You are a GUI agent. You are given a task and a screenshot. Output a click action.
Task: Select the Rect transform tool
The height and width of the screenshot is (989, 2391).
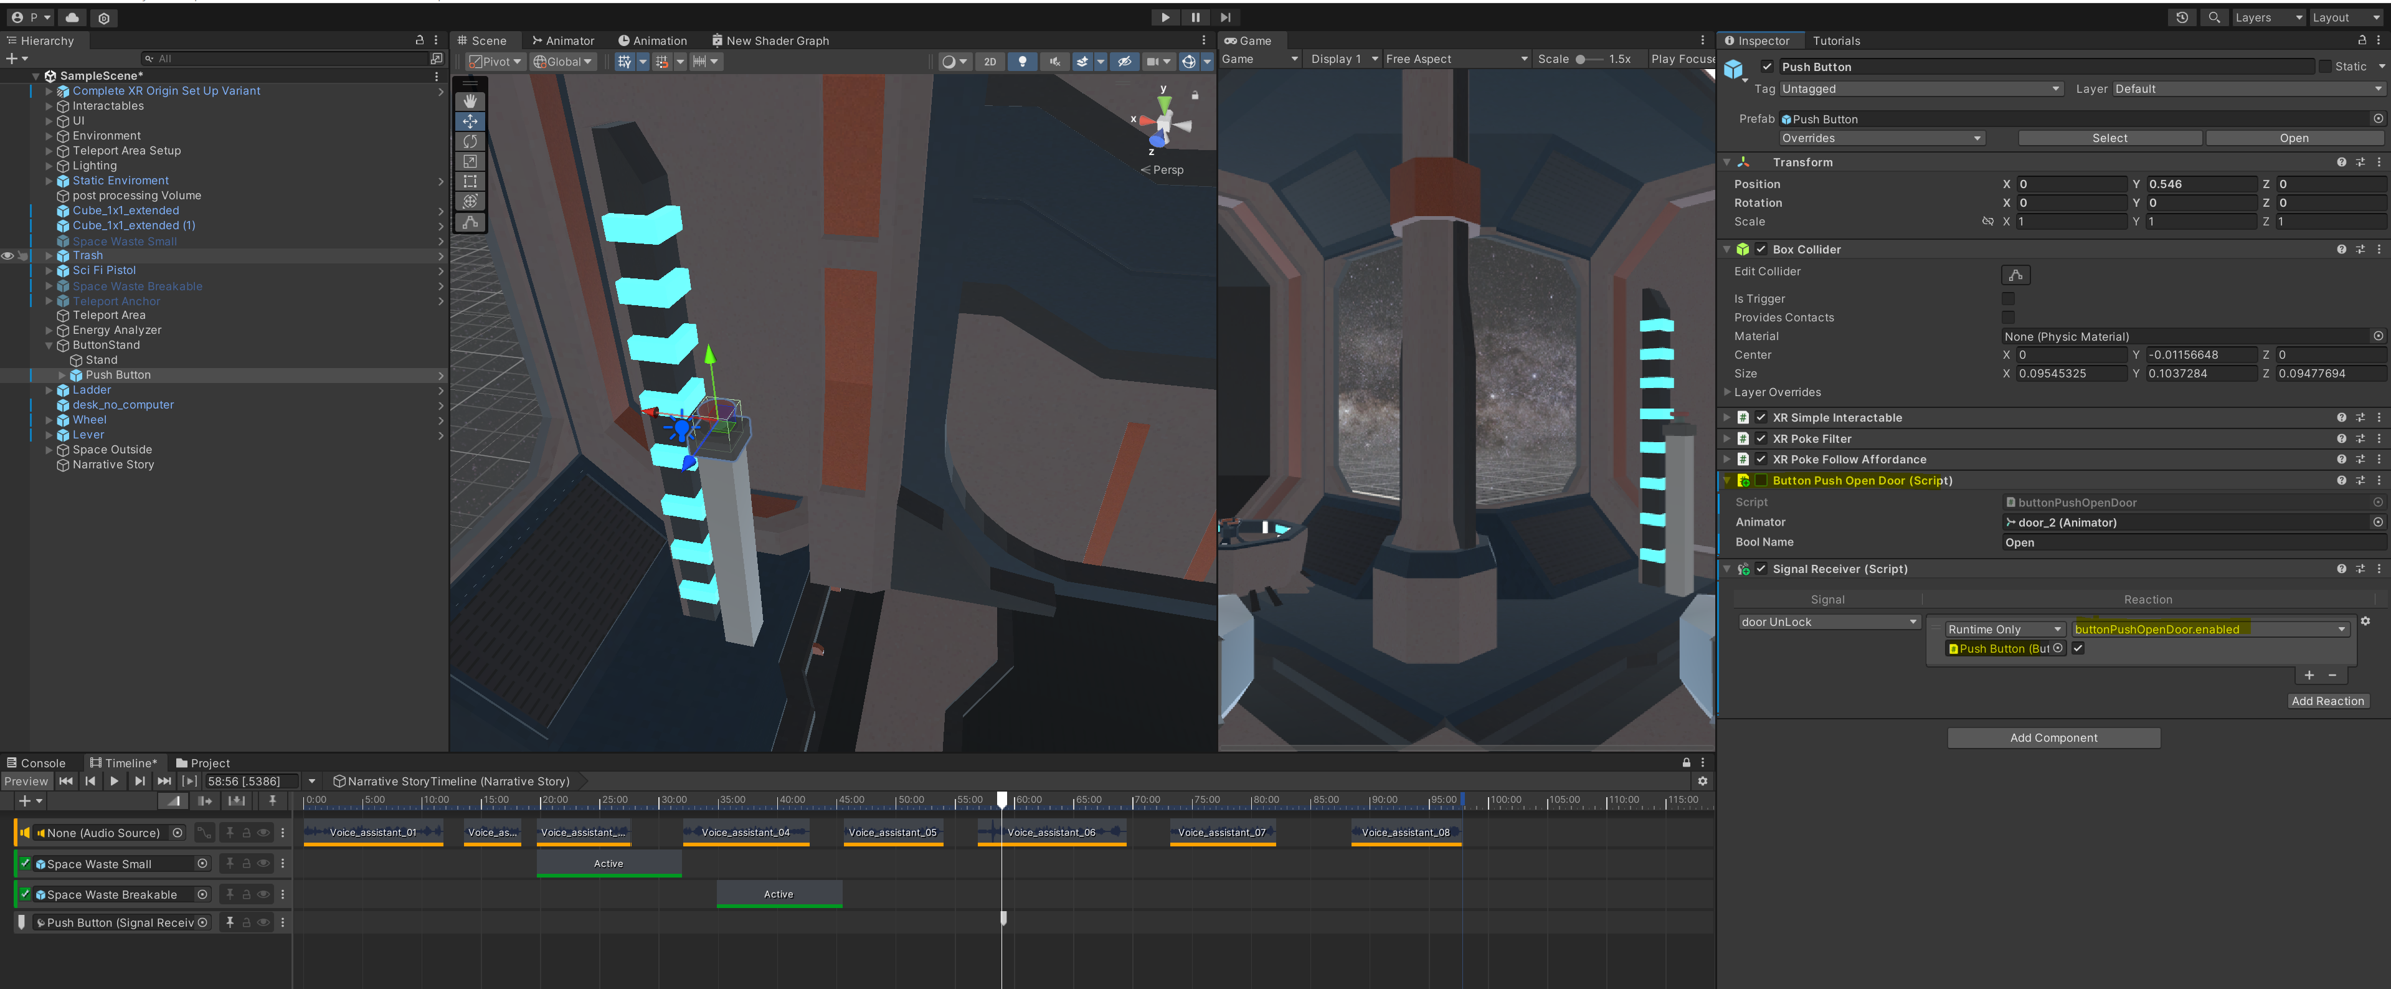[x=470, y=182]
